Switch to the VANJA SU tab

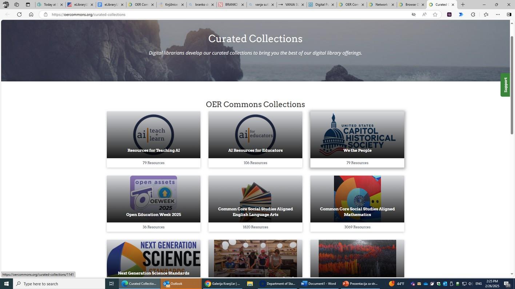(x=291, y=5)
